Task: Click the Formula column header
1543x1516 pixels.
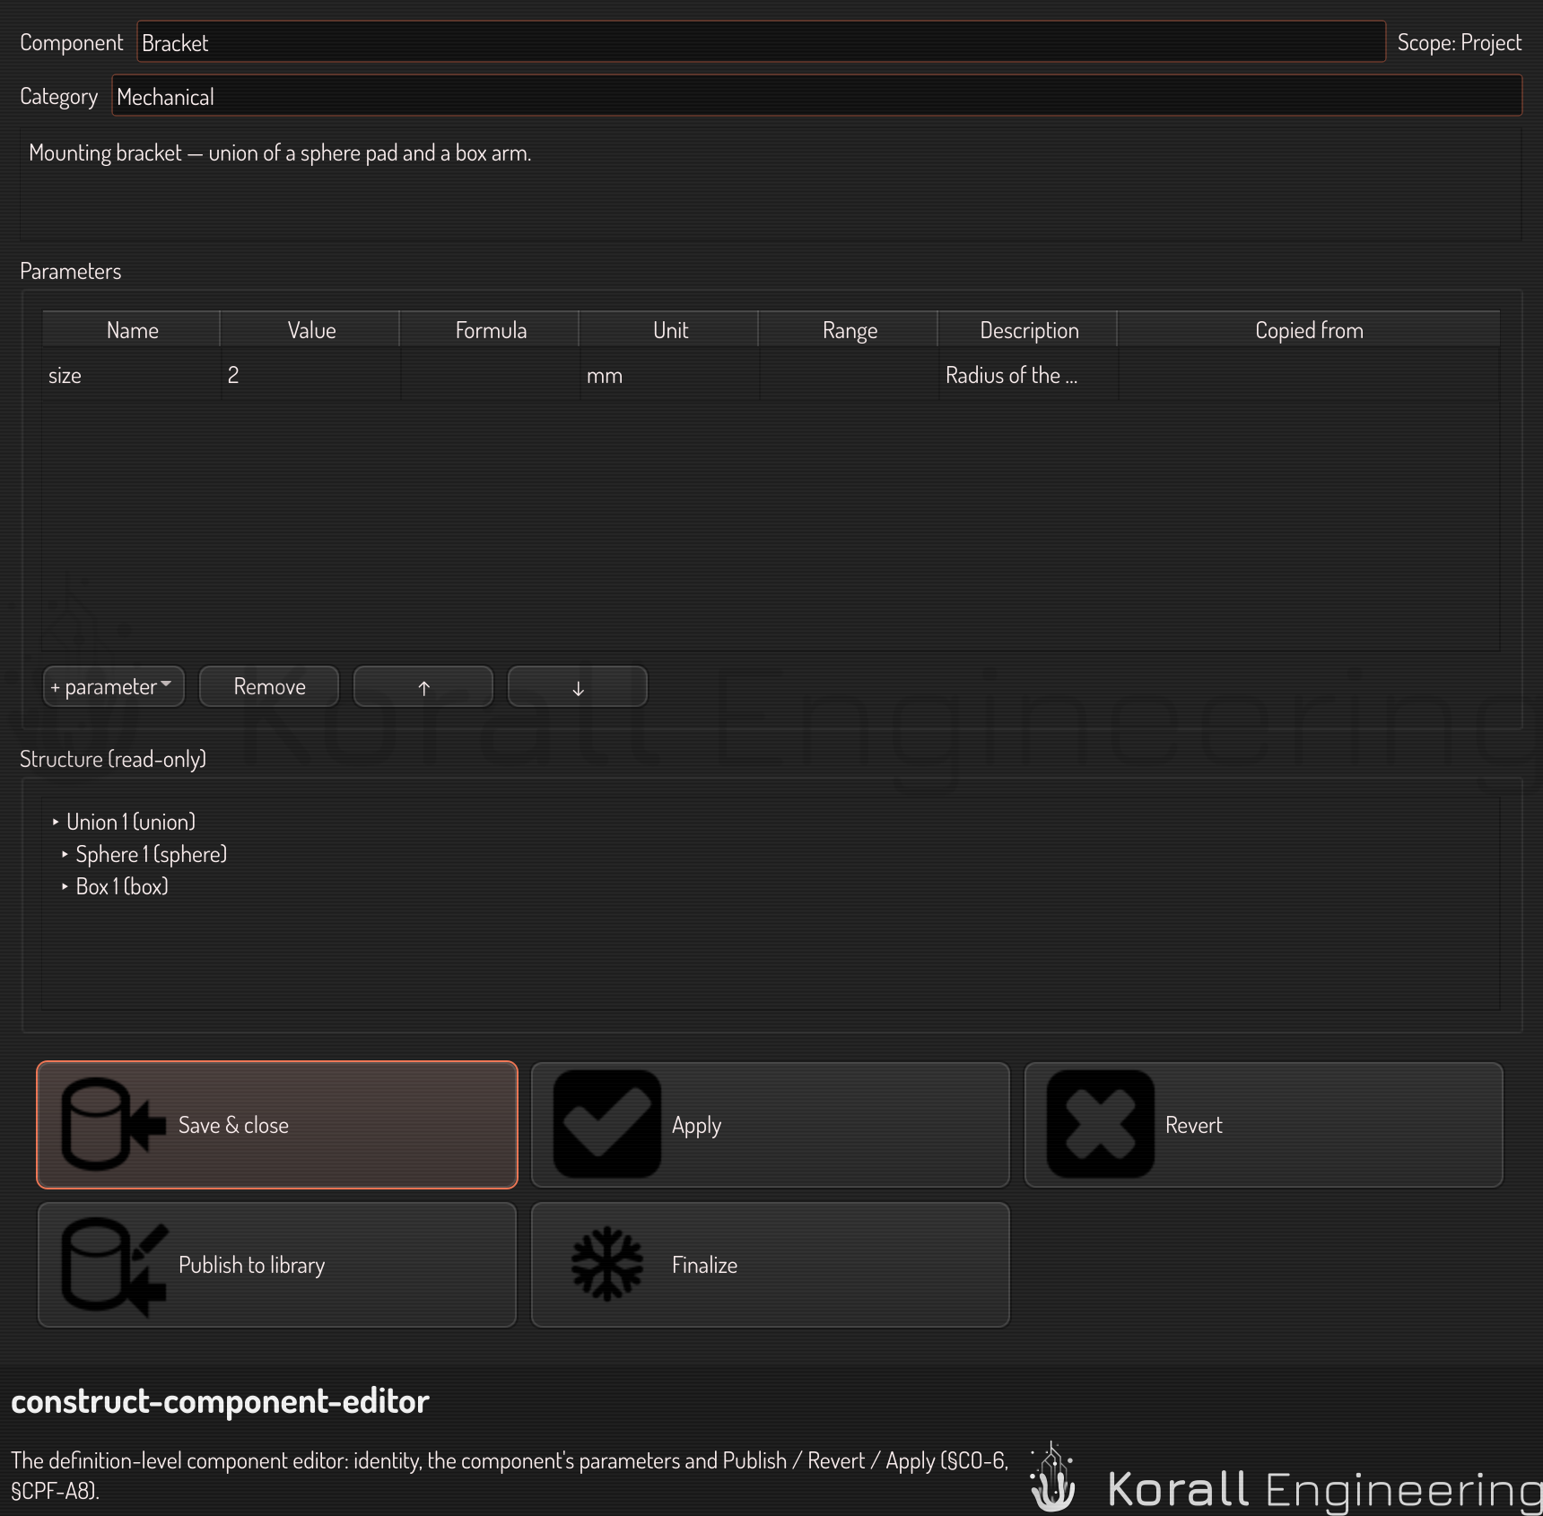Action: click(491, 330)
